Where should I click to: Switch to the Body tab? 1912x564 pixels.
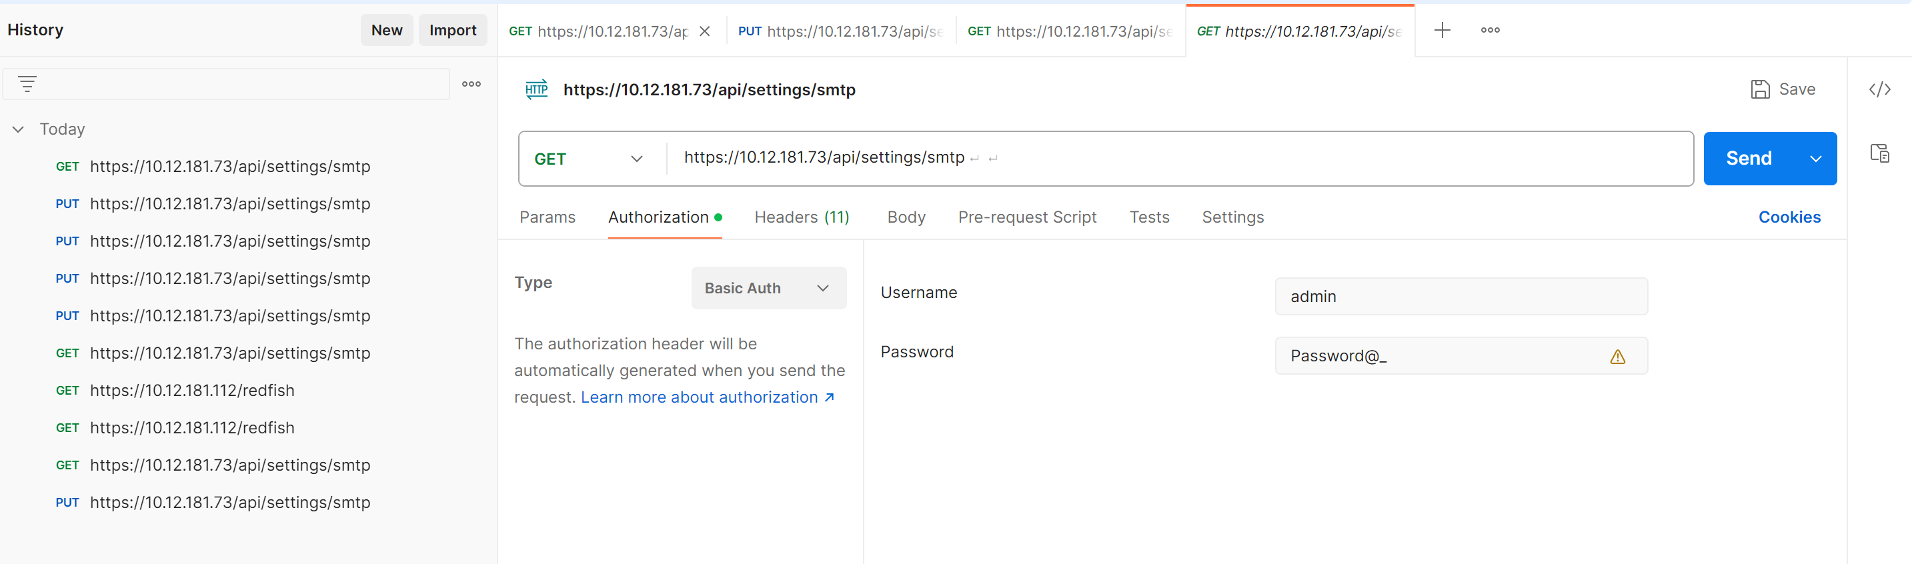[906, 217]
